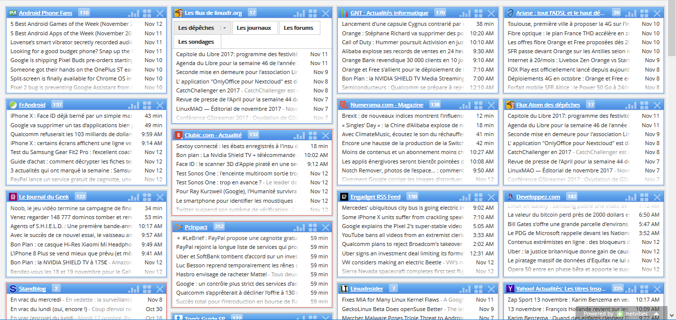Screen dimensions: 676x320
Task: Remove the Engadget RSS Feed widget with X
Action: (x=491, y=197)
